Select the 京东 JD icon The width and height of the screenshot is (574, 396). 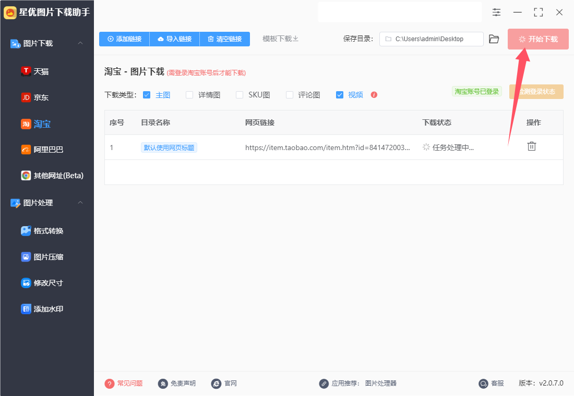26,97
